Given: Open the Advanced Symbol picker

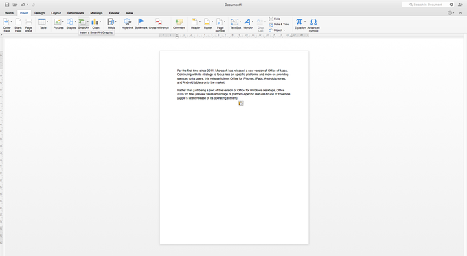Looking at the screenshot, I should coord(313,25).
